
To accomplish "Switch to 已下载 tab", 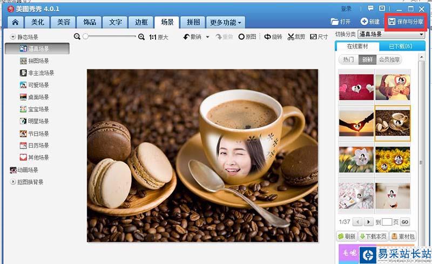I will pyautogui.click(x=401, y=46).
